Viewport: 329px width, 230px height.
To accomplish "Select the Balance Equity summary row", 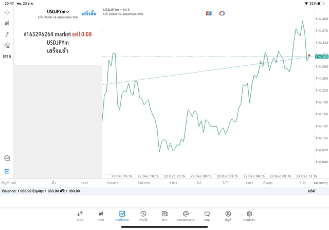I will (x=164, y=191).
